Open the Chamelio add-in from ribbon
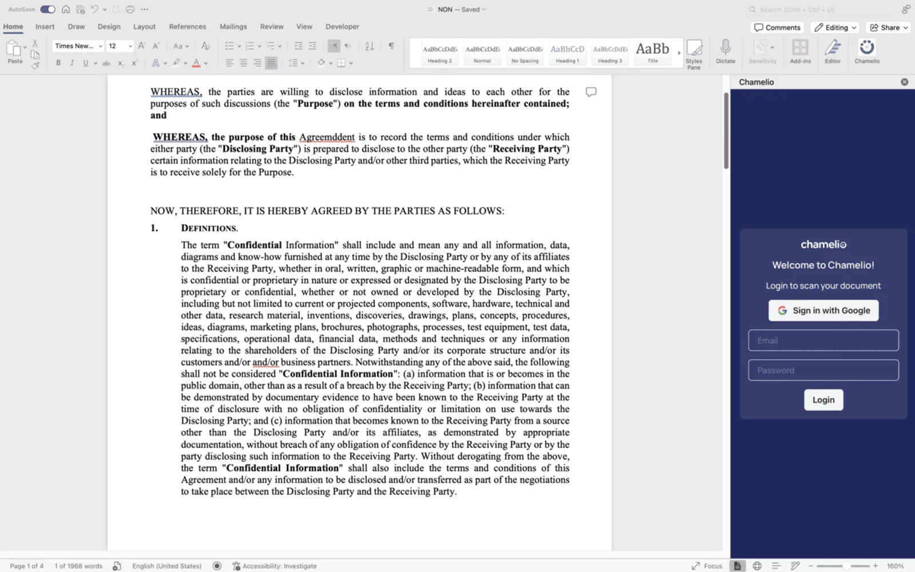 [x=867, y=51]
